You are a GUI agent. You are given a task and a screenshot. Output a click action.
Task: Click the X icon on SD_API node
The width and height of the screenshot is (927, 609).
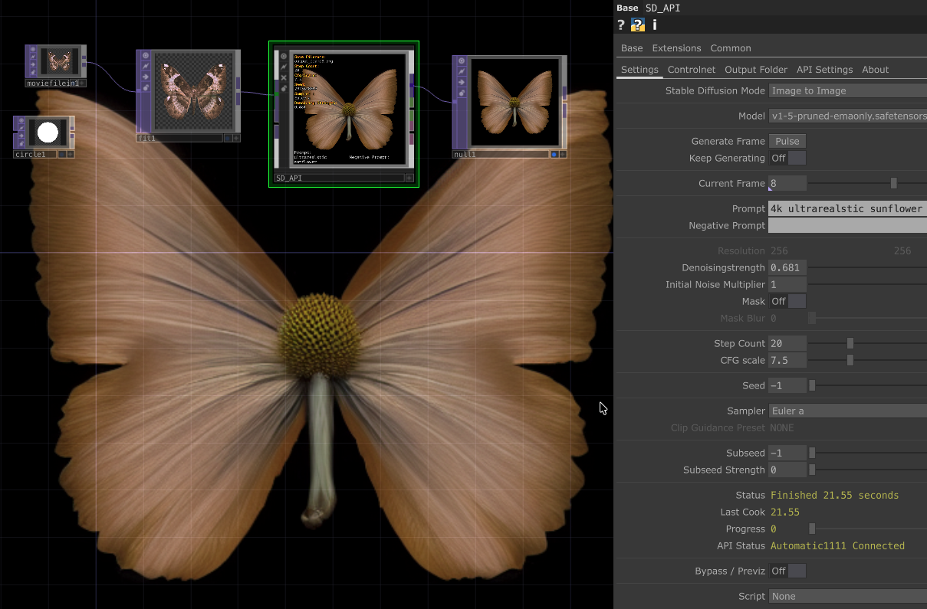point(284,77)
